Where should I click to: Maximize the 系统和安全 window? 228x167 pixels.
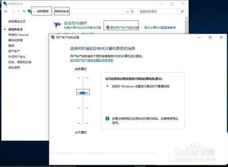(172, 4)
